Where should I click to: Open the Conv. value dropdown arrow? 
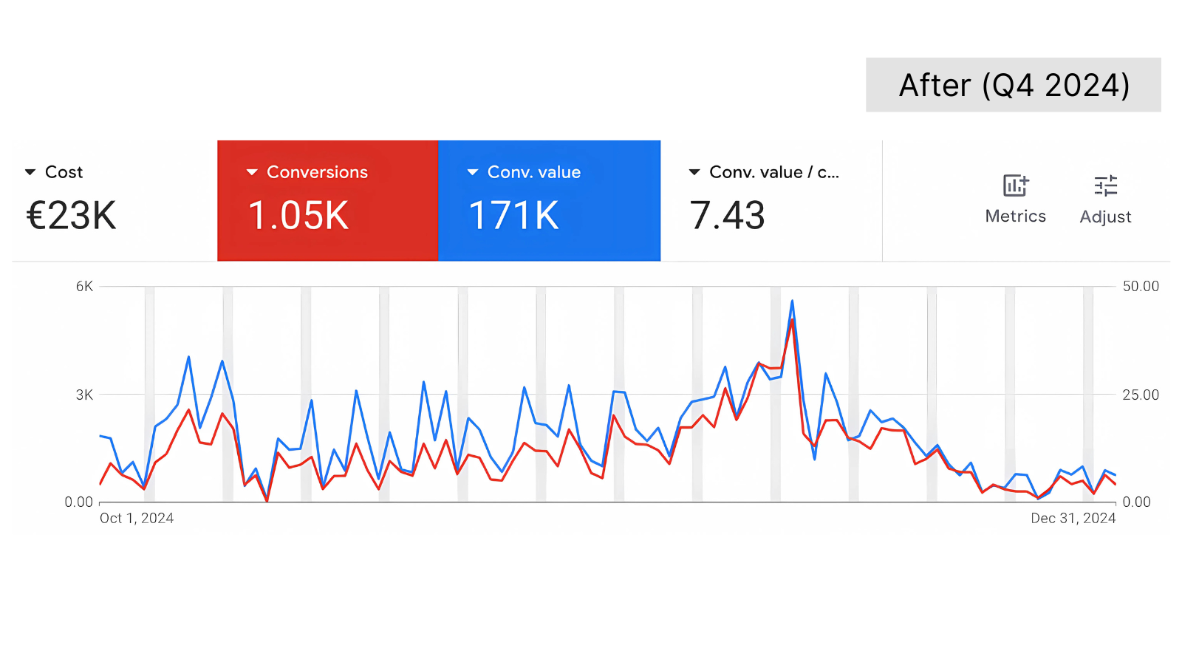[473, 172]
